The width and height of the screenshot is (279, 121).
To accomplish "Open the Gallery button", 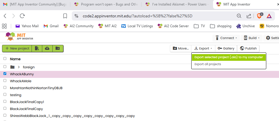I will pos(226,48).
